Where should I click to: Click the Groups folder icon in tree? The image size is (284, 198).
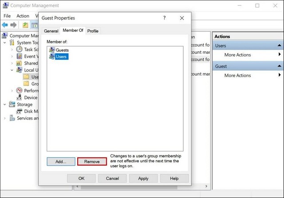pos(26,84)
